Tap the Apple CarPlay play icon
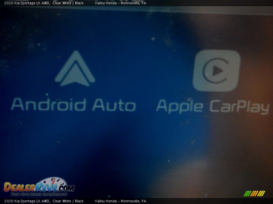 (x=216, y=71)
